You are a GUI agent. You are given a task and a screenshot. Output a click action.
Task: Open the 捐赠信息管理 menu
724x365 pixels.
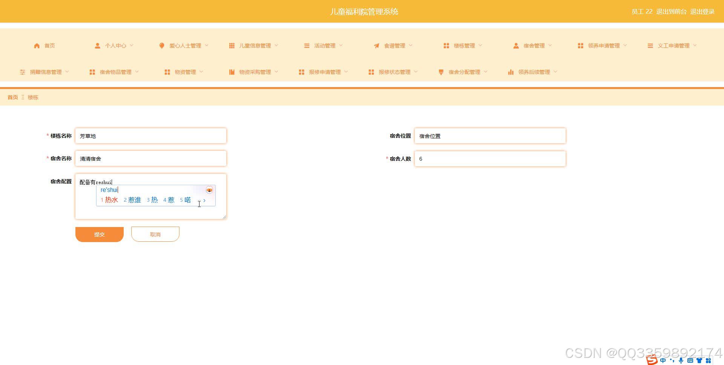point(44,72)
